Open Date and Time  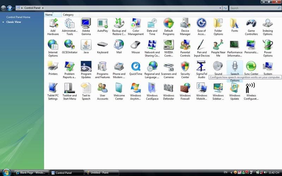coord(152,27)
